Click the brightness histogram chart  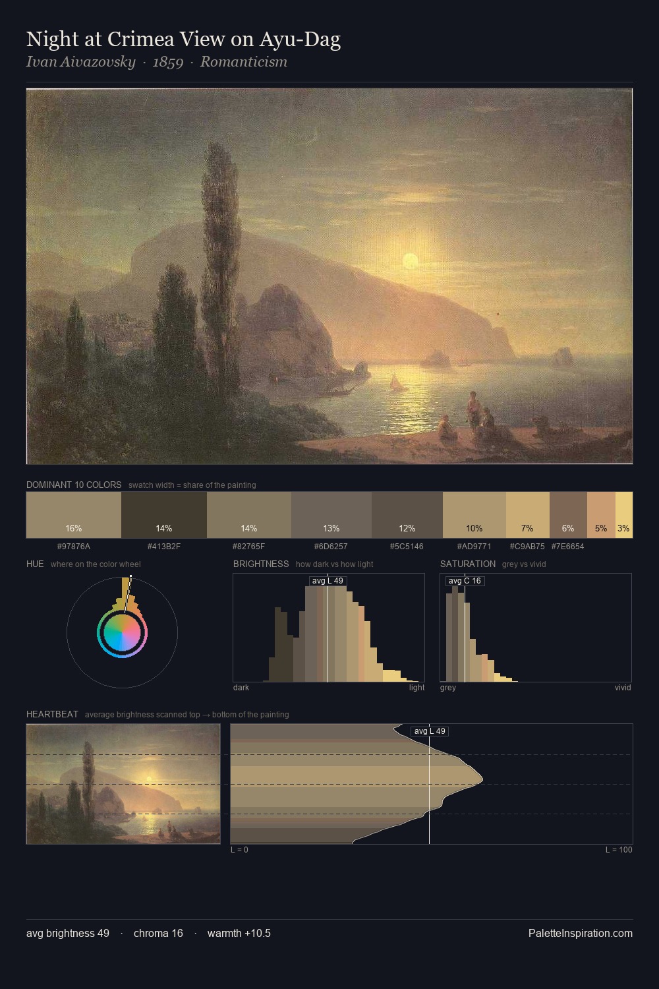329,628
